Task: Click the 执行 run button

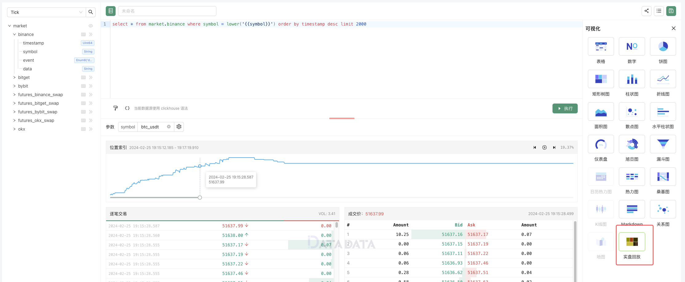Action: click(x=565, y=108)
